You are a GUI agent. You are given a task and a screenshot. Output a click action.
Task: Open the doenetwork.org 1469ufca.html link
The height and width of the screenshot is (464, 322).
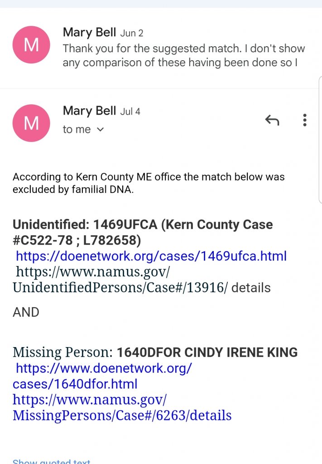[151, 256]
